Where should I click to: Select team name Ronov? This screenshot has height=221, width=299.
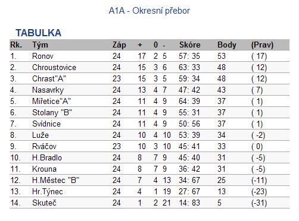point(43,56)
